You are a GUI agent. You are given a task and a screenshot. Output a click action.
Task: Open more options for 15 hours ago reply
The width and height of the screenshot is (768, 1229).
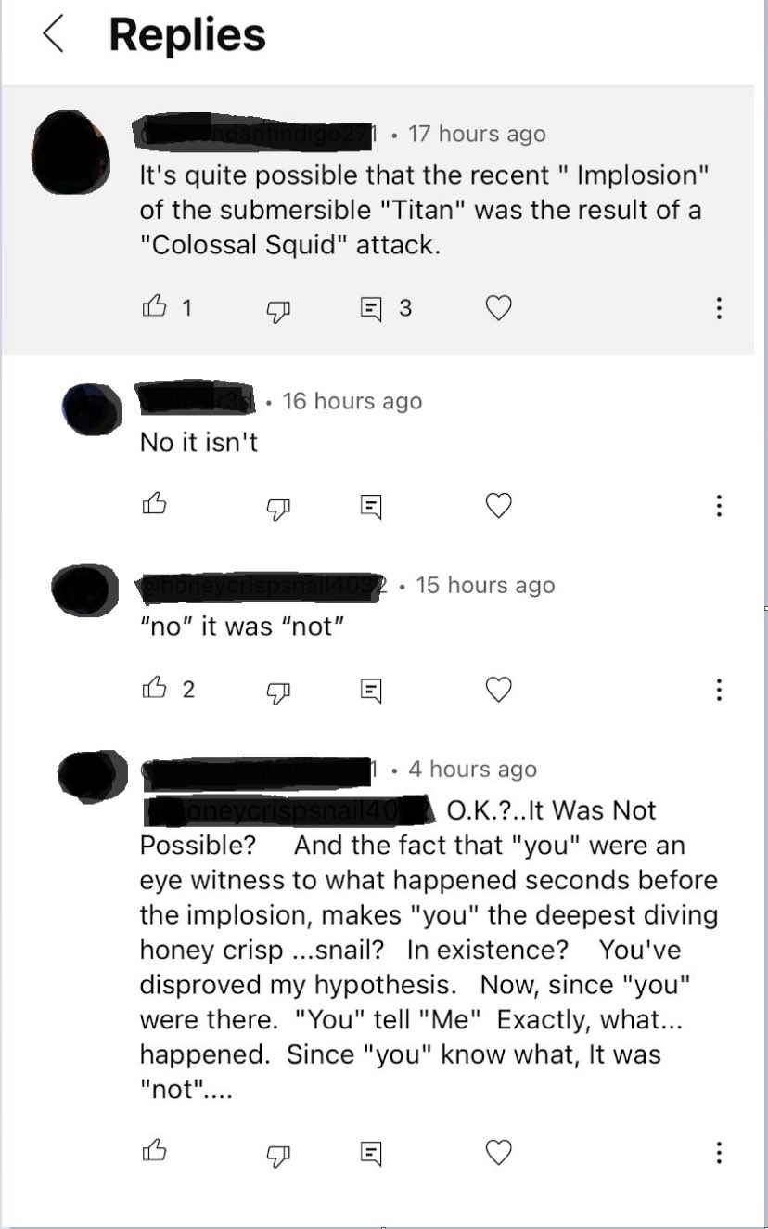[719, 689]
